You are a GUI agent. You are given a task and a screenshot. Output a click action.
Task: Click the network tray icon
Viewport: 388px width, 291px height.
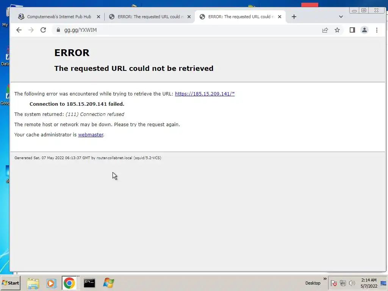point(343,283)
